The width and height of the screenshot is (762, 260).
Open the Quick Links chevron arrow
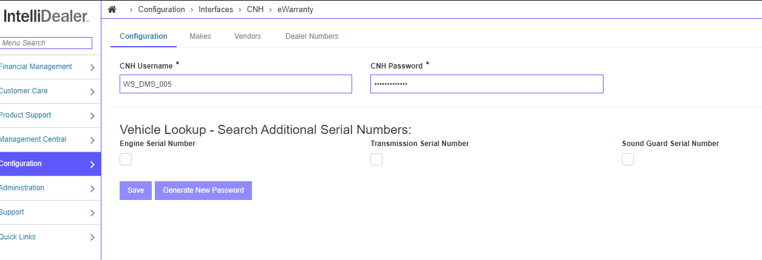[92, 237]
